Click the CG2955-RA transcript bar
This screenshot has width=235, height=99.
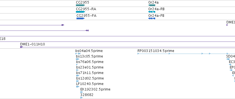pyautogui.click(x=80, y=12)
